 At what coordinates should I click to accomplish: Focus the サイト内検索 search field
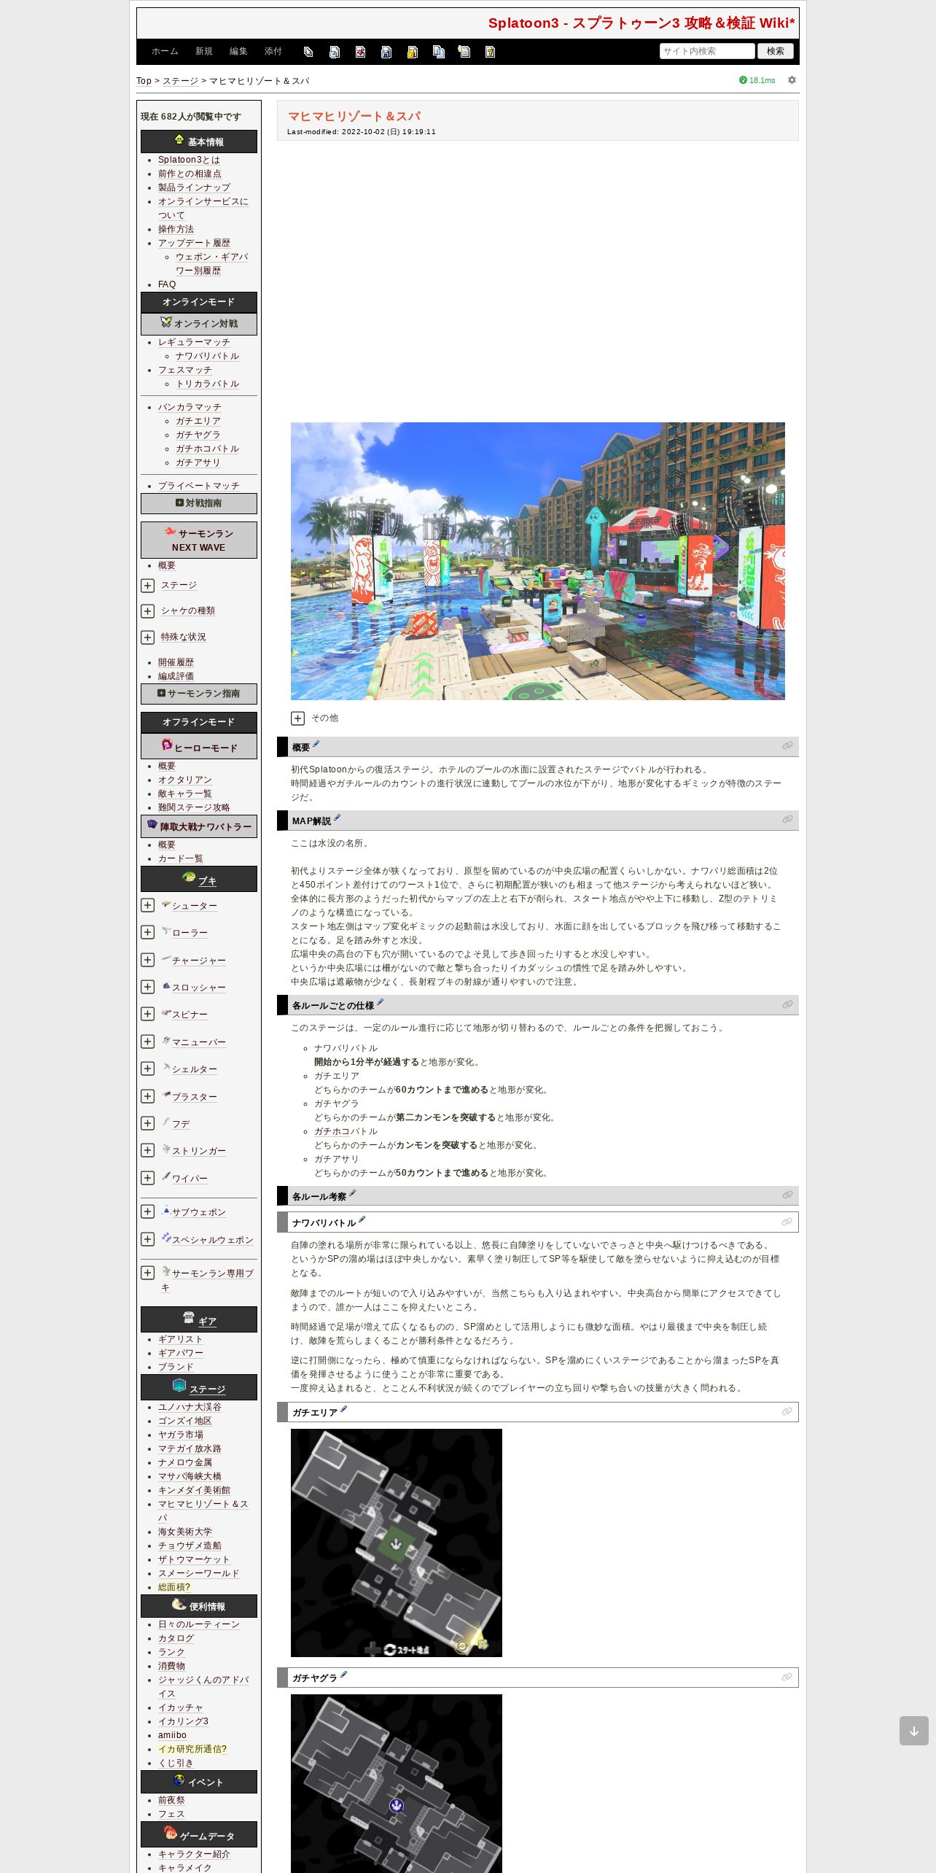click(x=707, y=51)
